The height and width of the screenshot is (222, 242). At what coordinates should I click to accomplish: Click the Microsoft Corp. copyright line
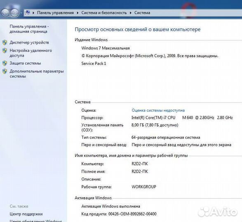click(150, 56)
